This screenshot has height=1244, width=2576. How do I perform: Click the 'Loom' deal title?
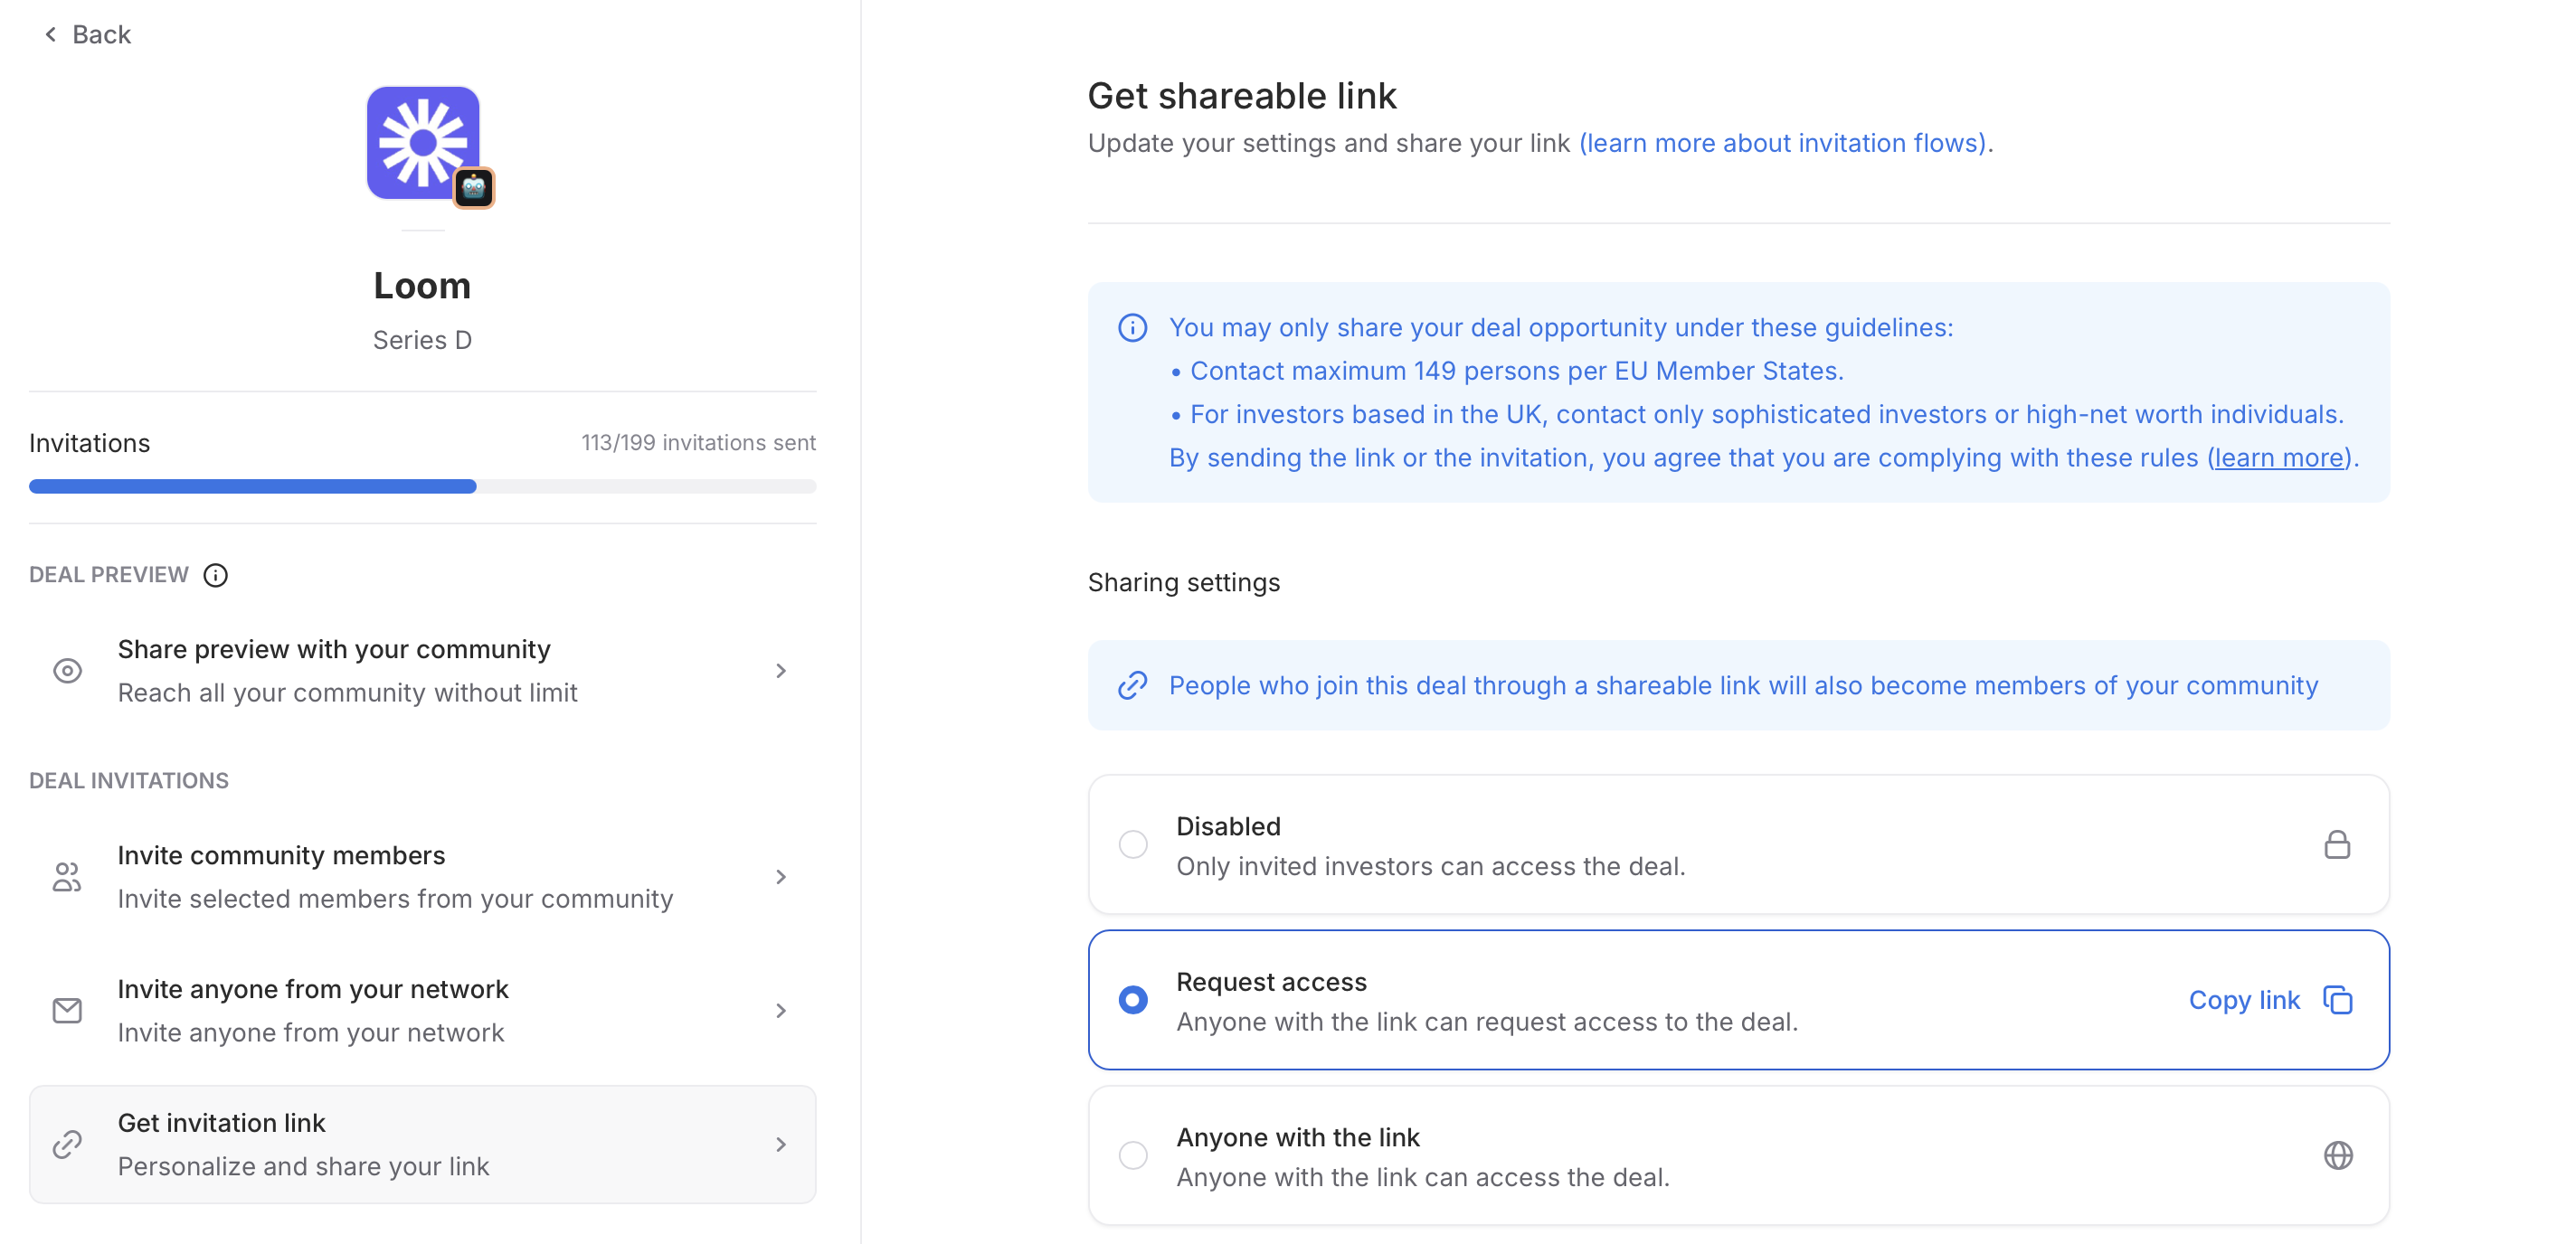(x=422, y=286)
